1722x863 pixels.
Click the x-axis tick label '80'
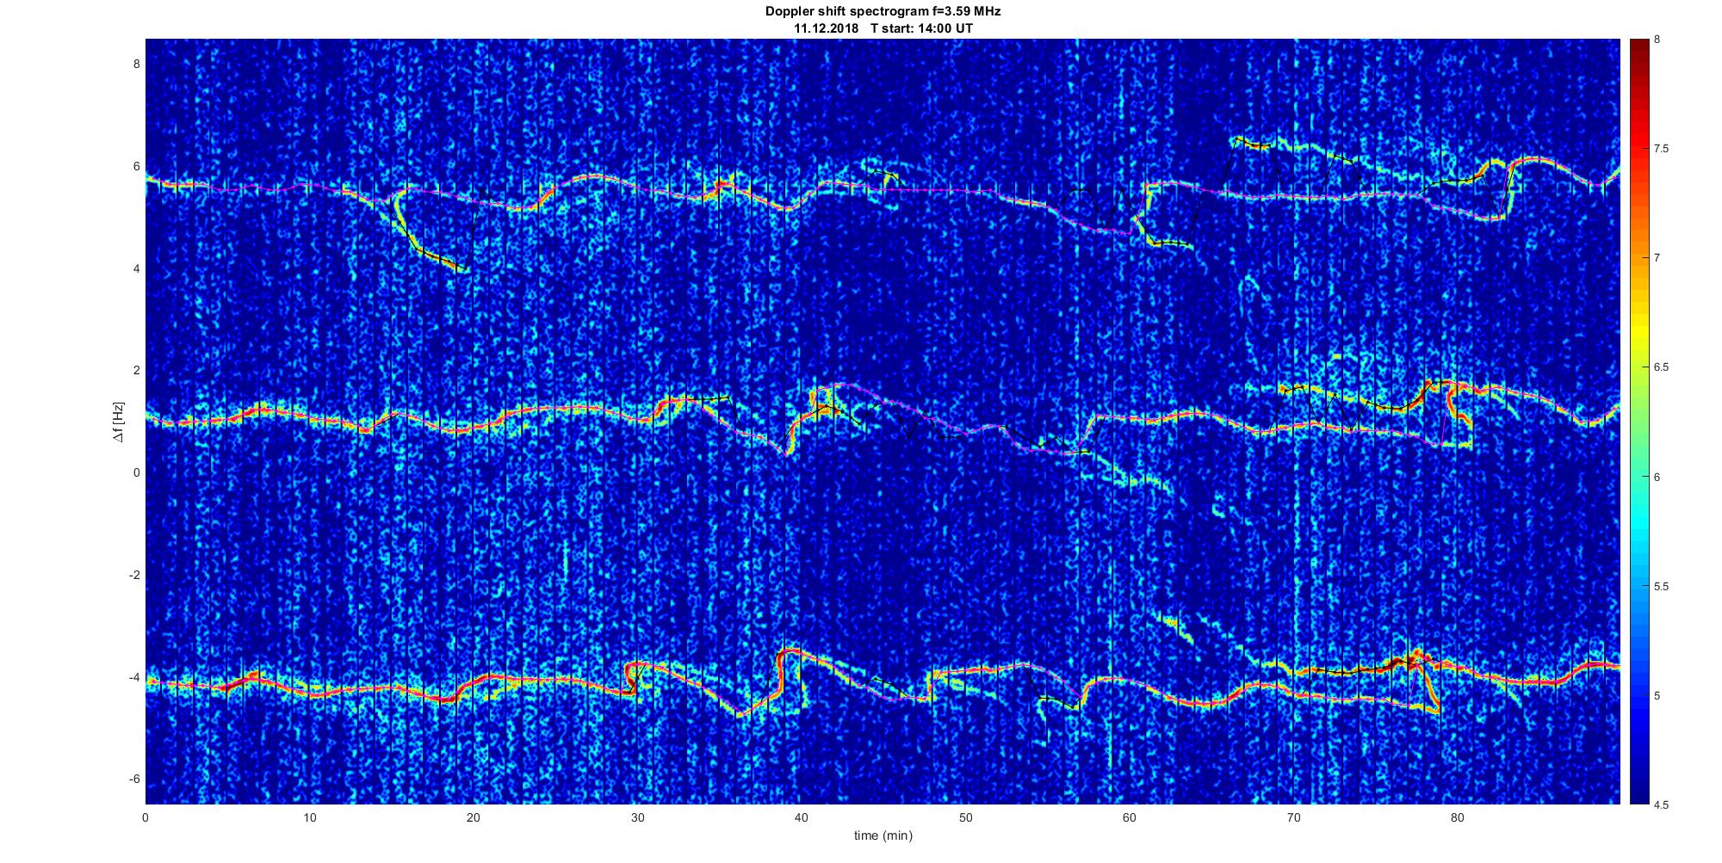coord(1458,817)
